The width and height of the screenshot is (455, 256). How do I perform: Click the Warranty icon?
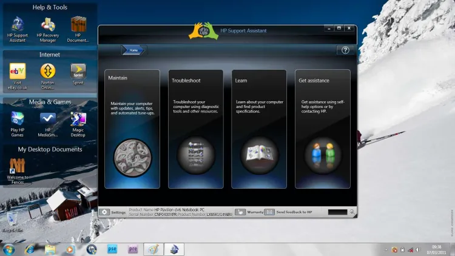point(241,212)
